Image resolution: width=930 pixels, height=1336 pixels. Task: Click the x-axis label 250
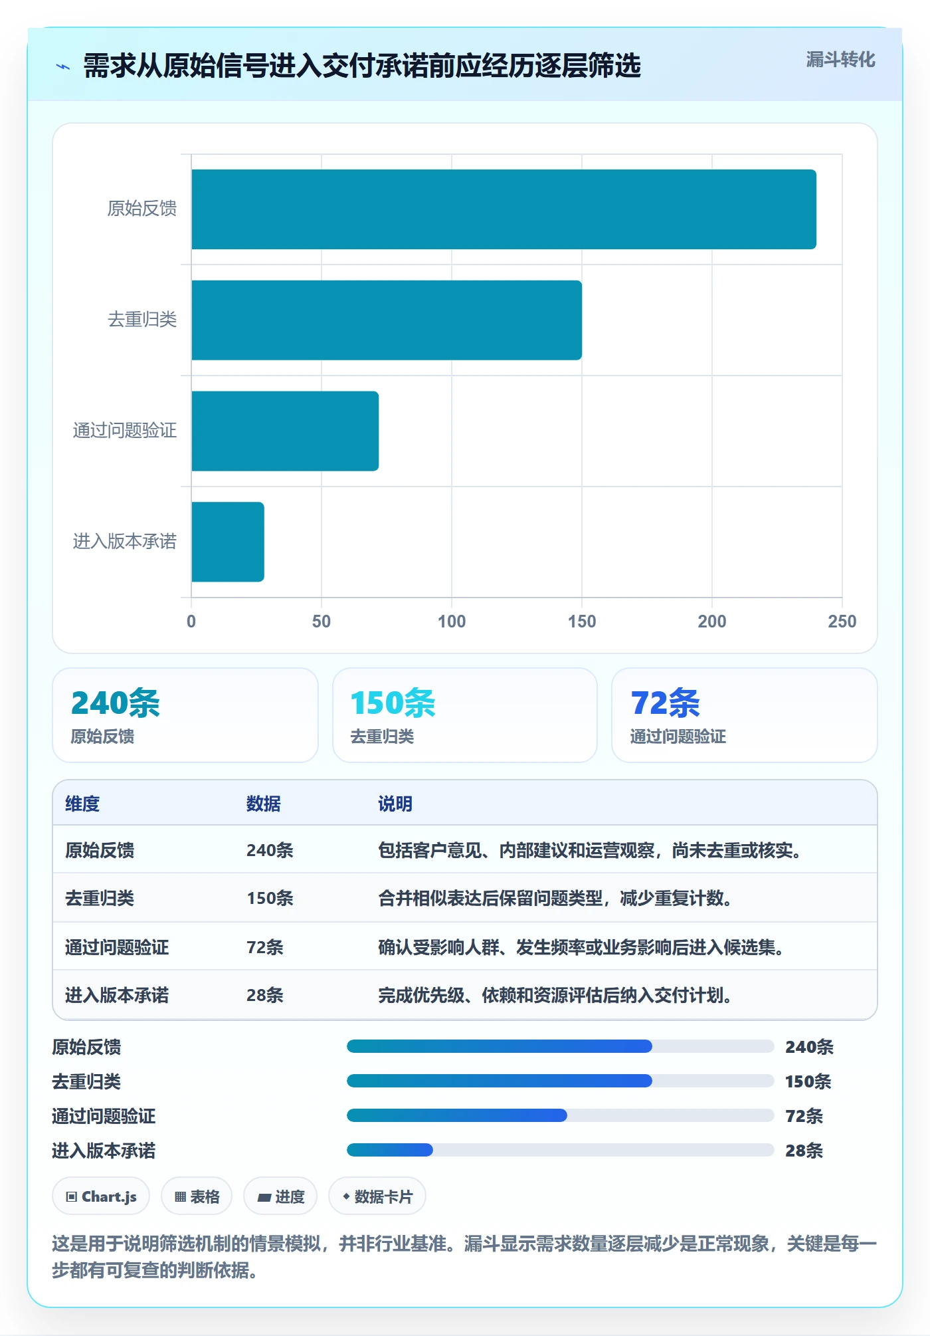[x=842, y=621]
